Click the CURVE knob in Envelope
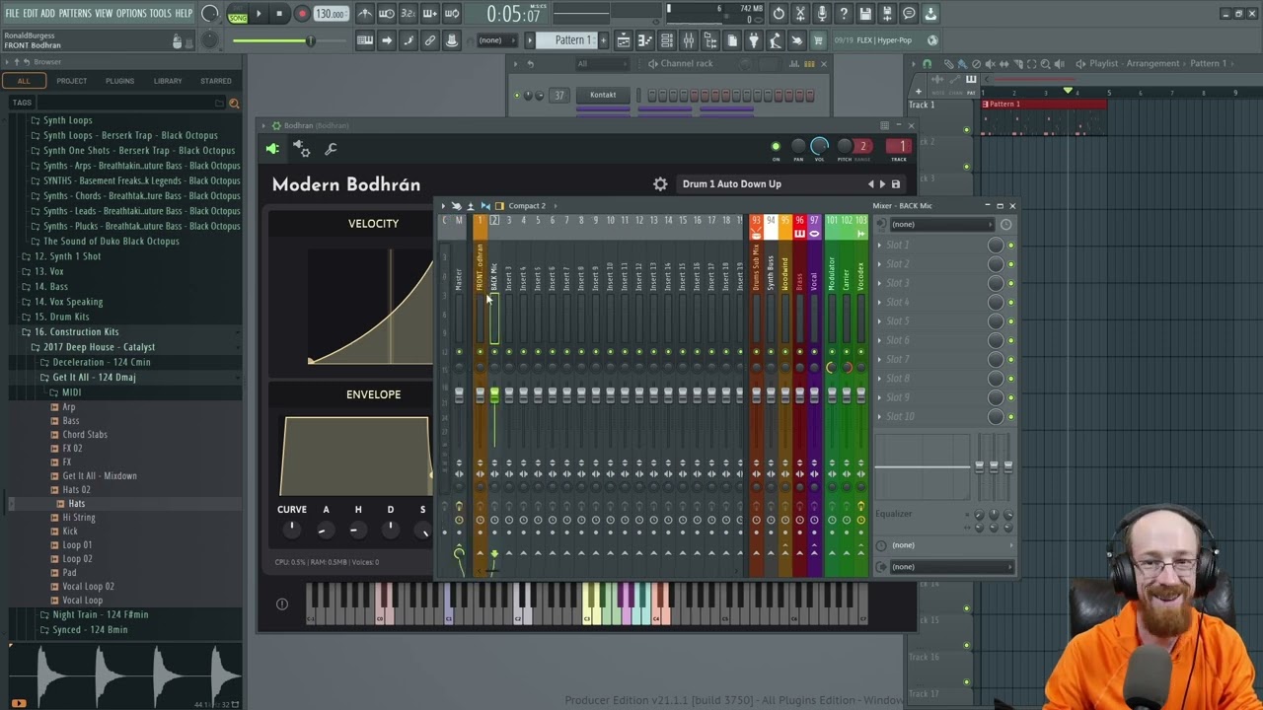 292,530
